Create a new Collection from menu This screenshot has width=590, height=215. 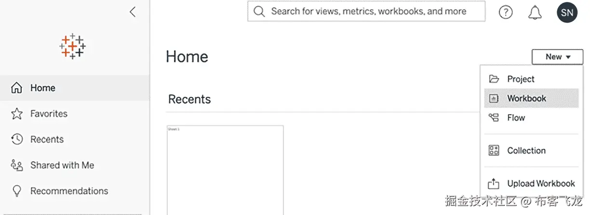pyautogui.click(x=526, y=150)
